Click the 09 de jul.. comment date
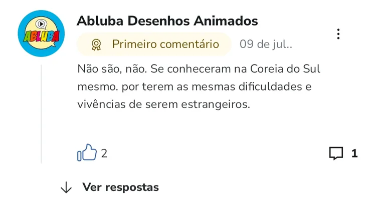This screenshot has height=209, width=376. [266, 44]
